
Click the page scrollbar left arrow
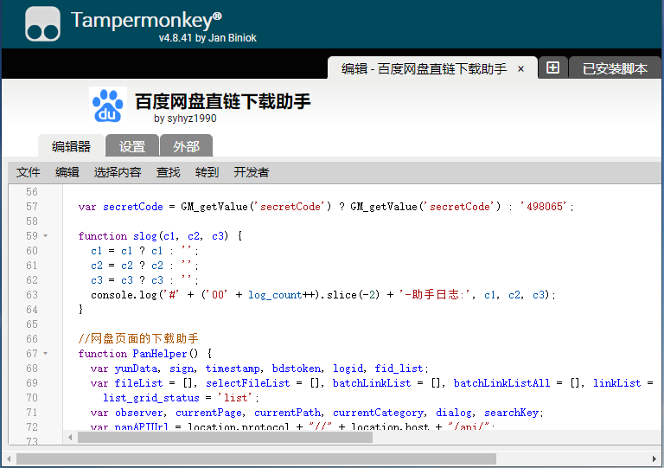tap(9, 458)
